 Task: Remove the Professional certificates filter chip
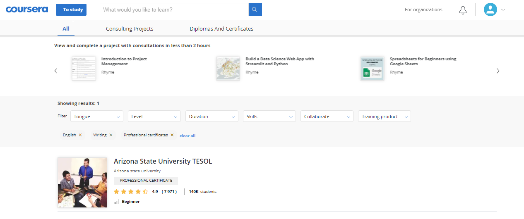[x=172, y=135]
